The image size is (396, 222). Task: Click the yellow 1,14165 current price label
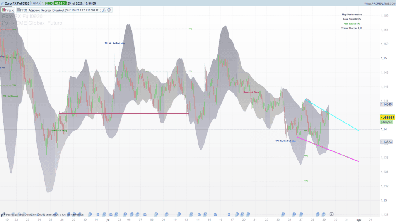pos(387,118)
